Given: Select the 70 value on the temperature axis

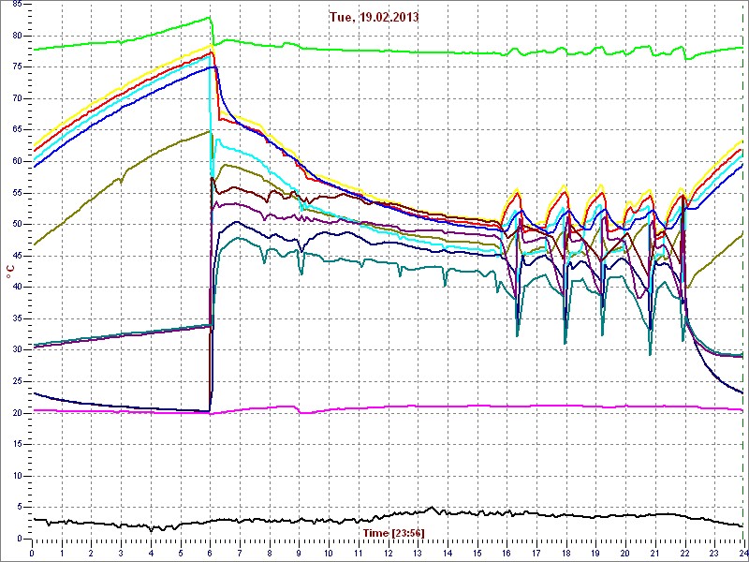Looking at the screenshot, I should [x=17, y=99].
